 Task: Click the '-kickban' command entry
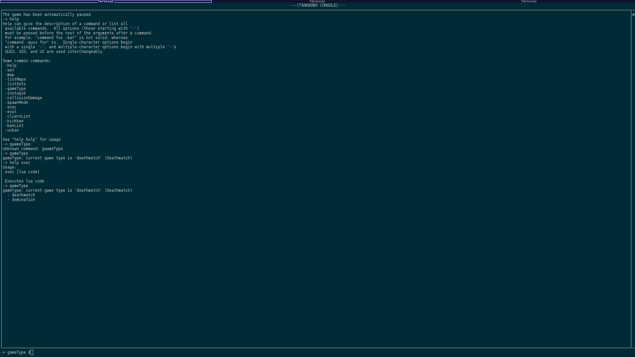[x=14, y=121]
